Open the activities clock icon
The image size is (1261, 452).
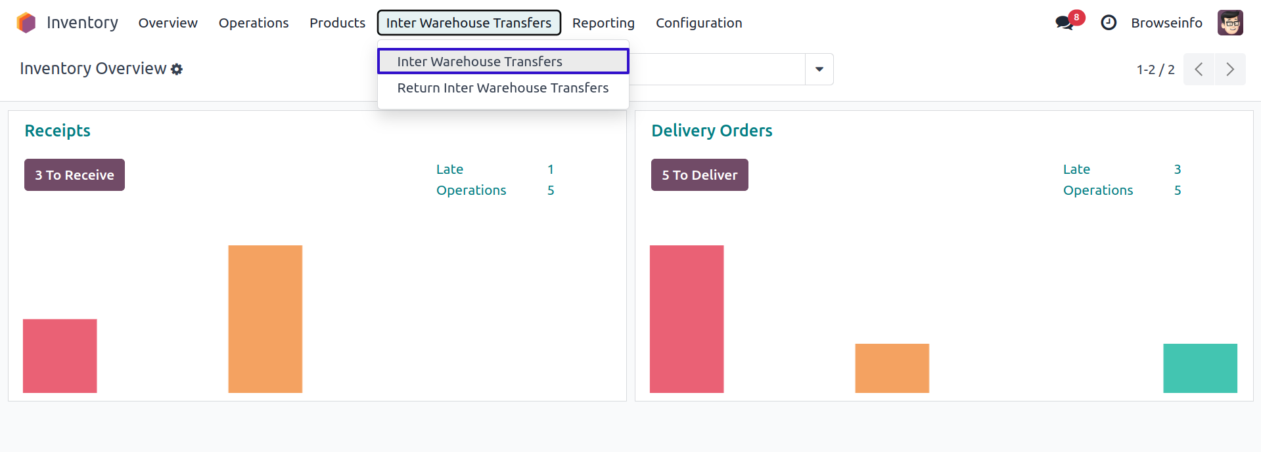(1109, 23)
